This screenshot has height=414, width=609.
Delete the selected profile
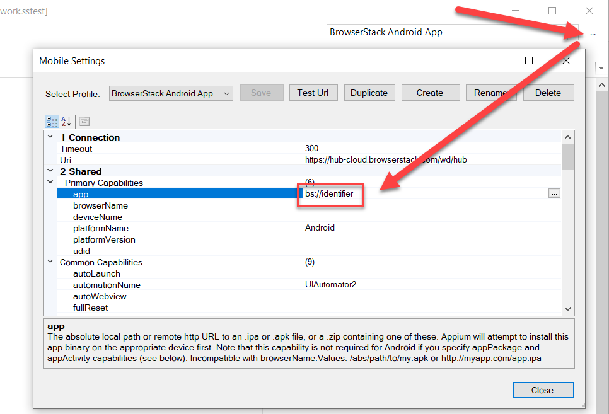click(548, 93)
